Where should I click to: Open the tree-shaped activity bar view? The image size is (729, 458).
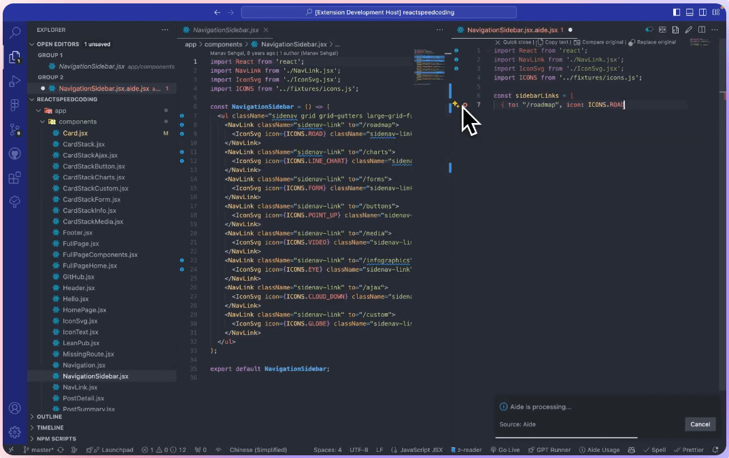tap(15, 202)
